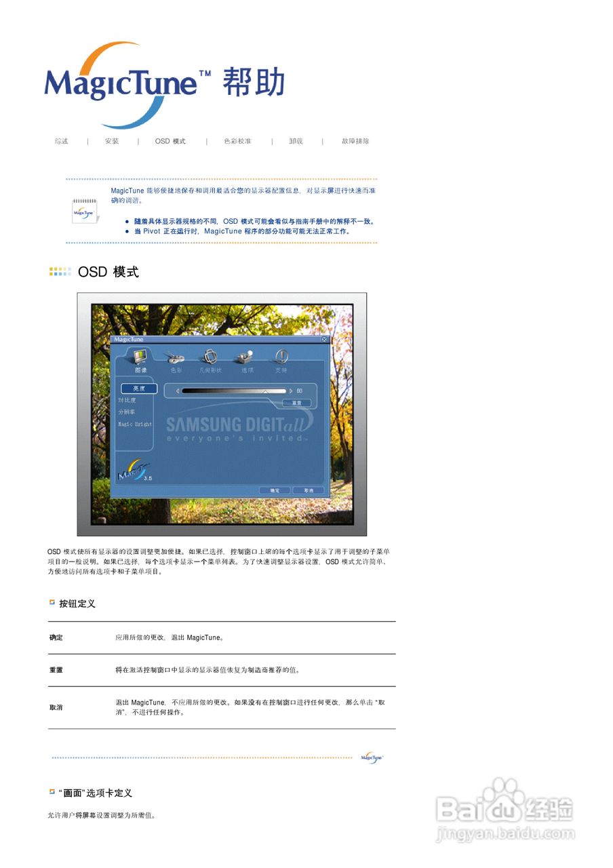
Task: Click the MagicTune 帮助 header logo
Action: pos(163,83)
